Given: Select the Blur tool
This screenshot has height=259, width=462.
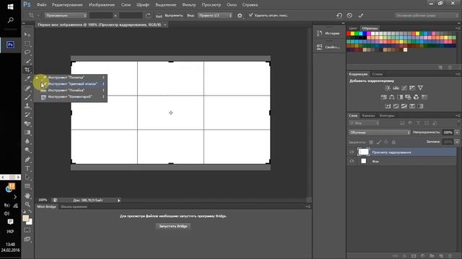Looking at the screenshot, I should coord(27,141).
